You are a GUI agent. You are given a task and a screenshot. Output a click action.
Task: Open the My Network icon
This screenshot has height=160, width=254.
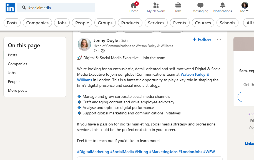pos(156,5)
